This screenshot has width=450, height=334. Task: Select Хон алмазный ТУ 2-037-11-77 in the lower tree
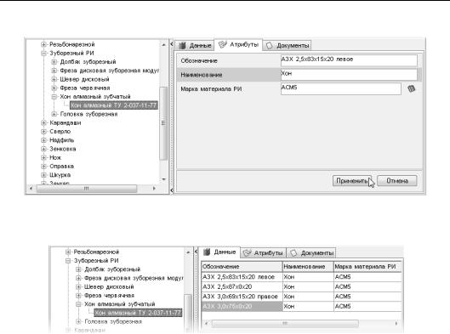138,313
